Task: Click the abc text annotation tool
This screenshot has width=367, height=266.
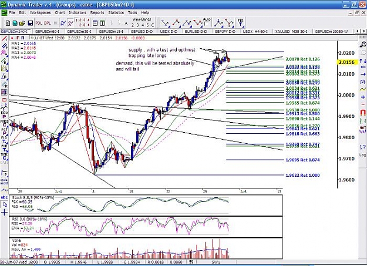Action: pyautogui.click(x=4, y=197)
